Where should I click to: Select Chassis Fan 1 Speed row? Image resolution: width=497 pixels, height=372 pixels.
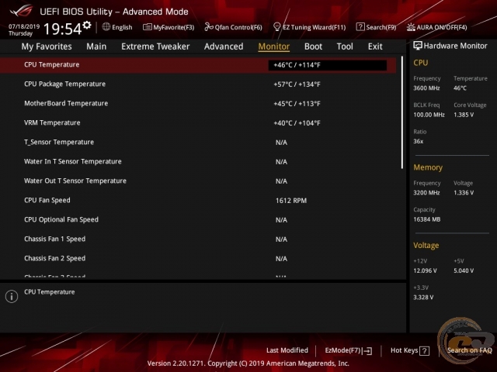pyautogui.click(x=198, y=239)
